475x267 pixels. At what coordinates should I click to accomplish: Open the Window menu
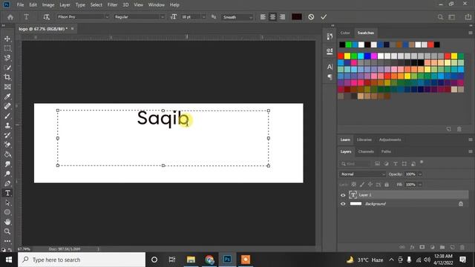(157, 5)
